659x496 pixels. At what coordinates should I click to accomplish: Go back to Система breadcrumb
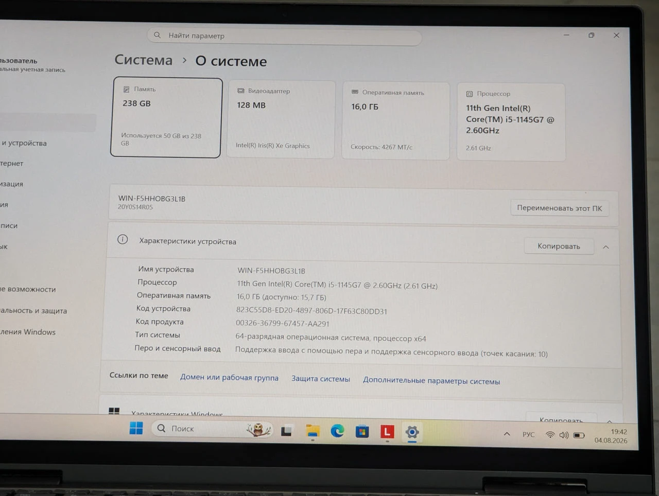(x=143, y=60)
